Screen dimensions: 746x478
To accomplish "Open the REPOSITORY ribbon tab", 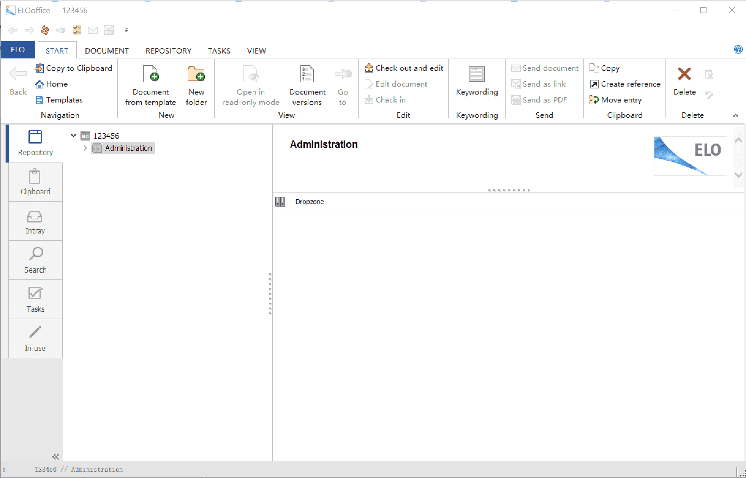I will tap(168, 50).
